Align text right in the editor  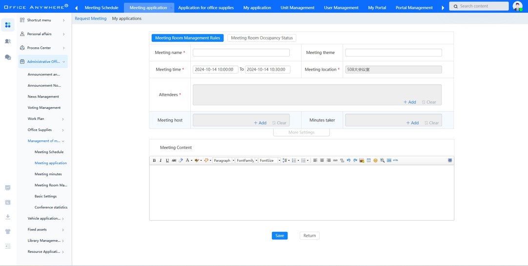click(x=328, y=160)
